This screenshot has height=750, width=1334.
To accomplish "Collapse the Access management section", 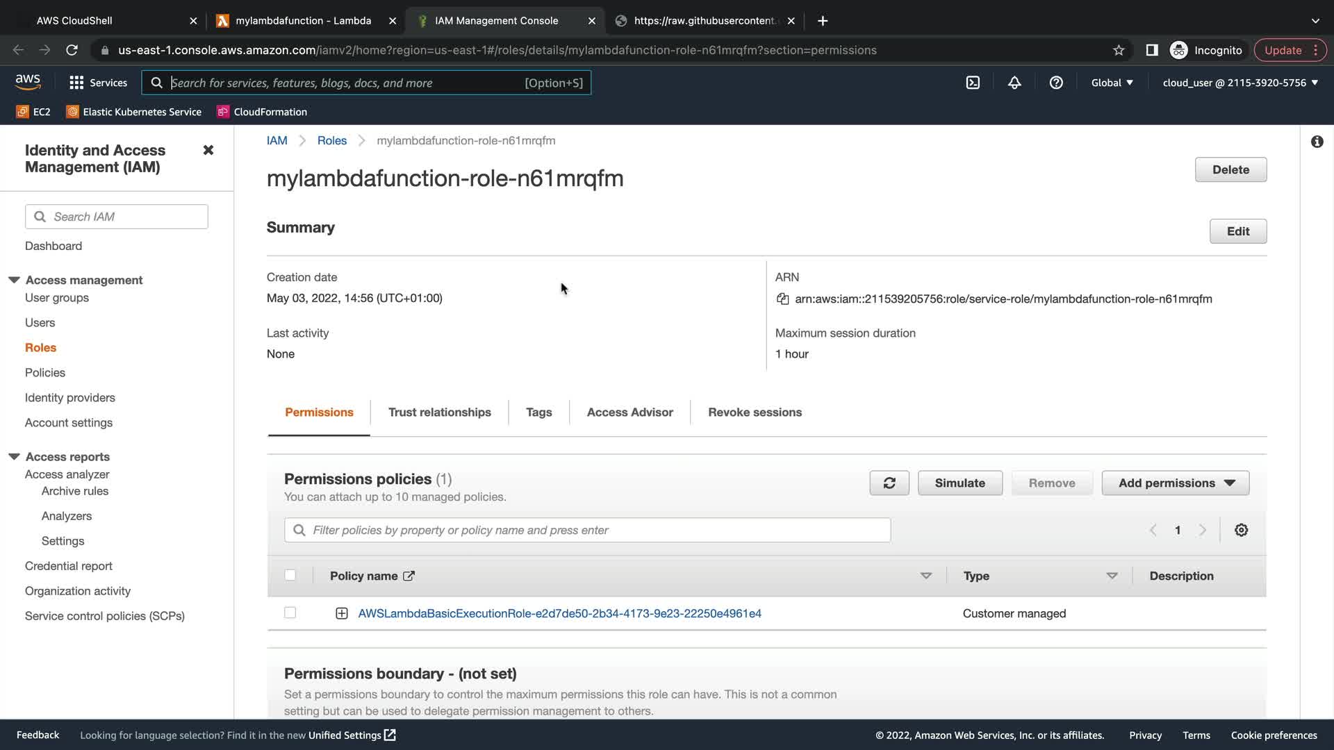I will coord(14,280).
